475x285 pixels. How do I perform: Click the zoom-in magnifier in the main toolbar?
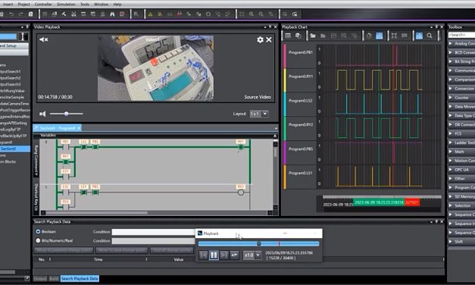click(251, 14)
